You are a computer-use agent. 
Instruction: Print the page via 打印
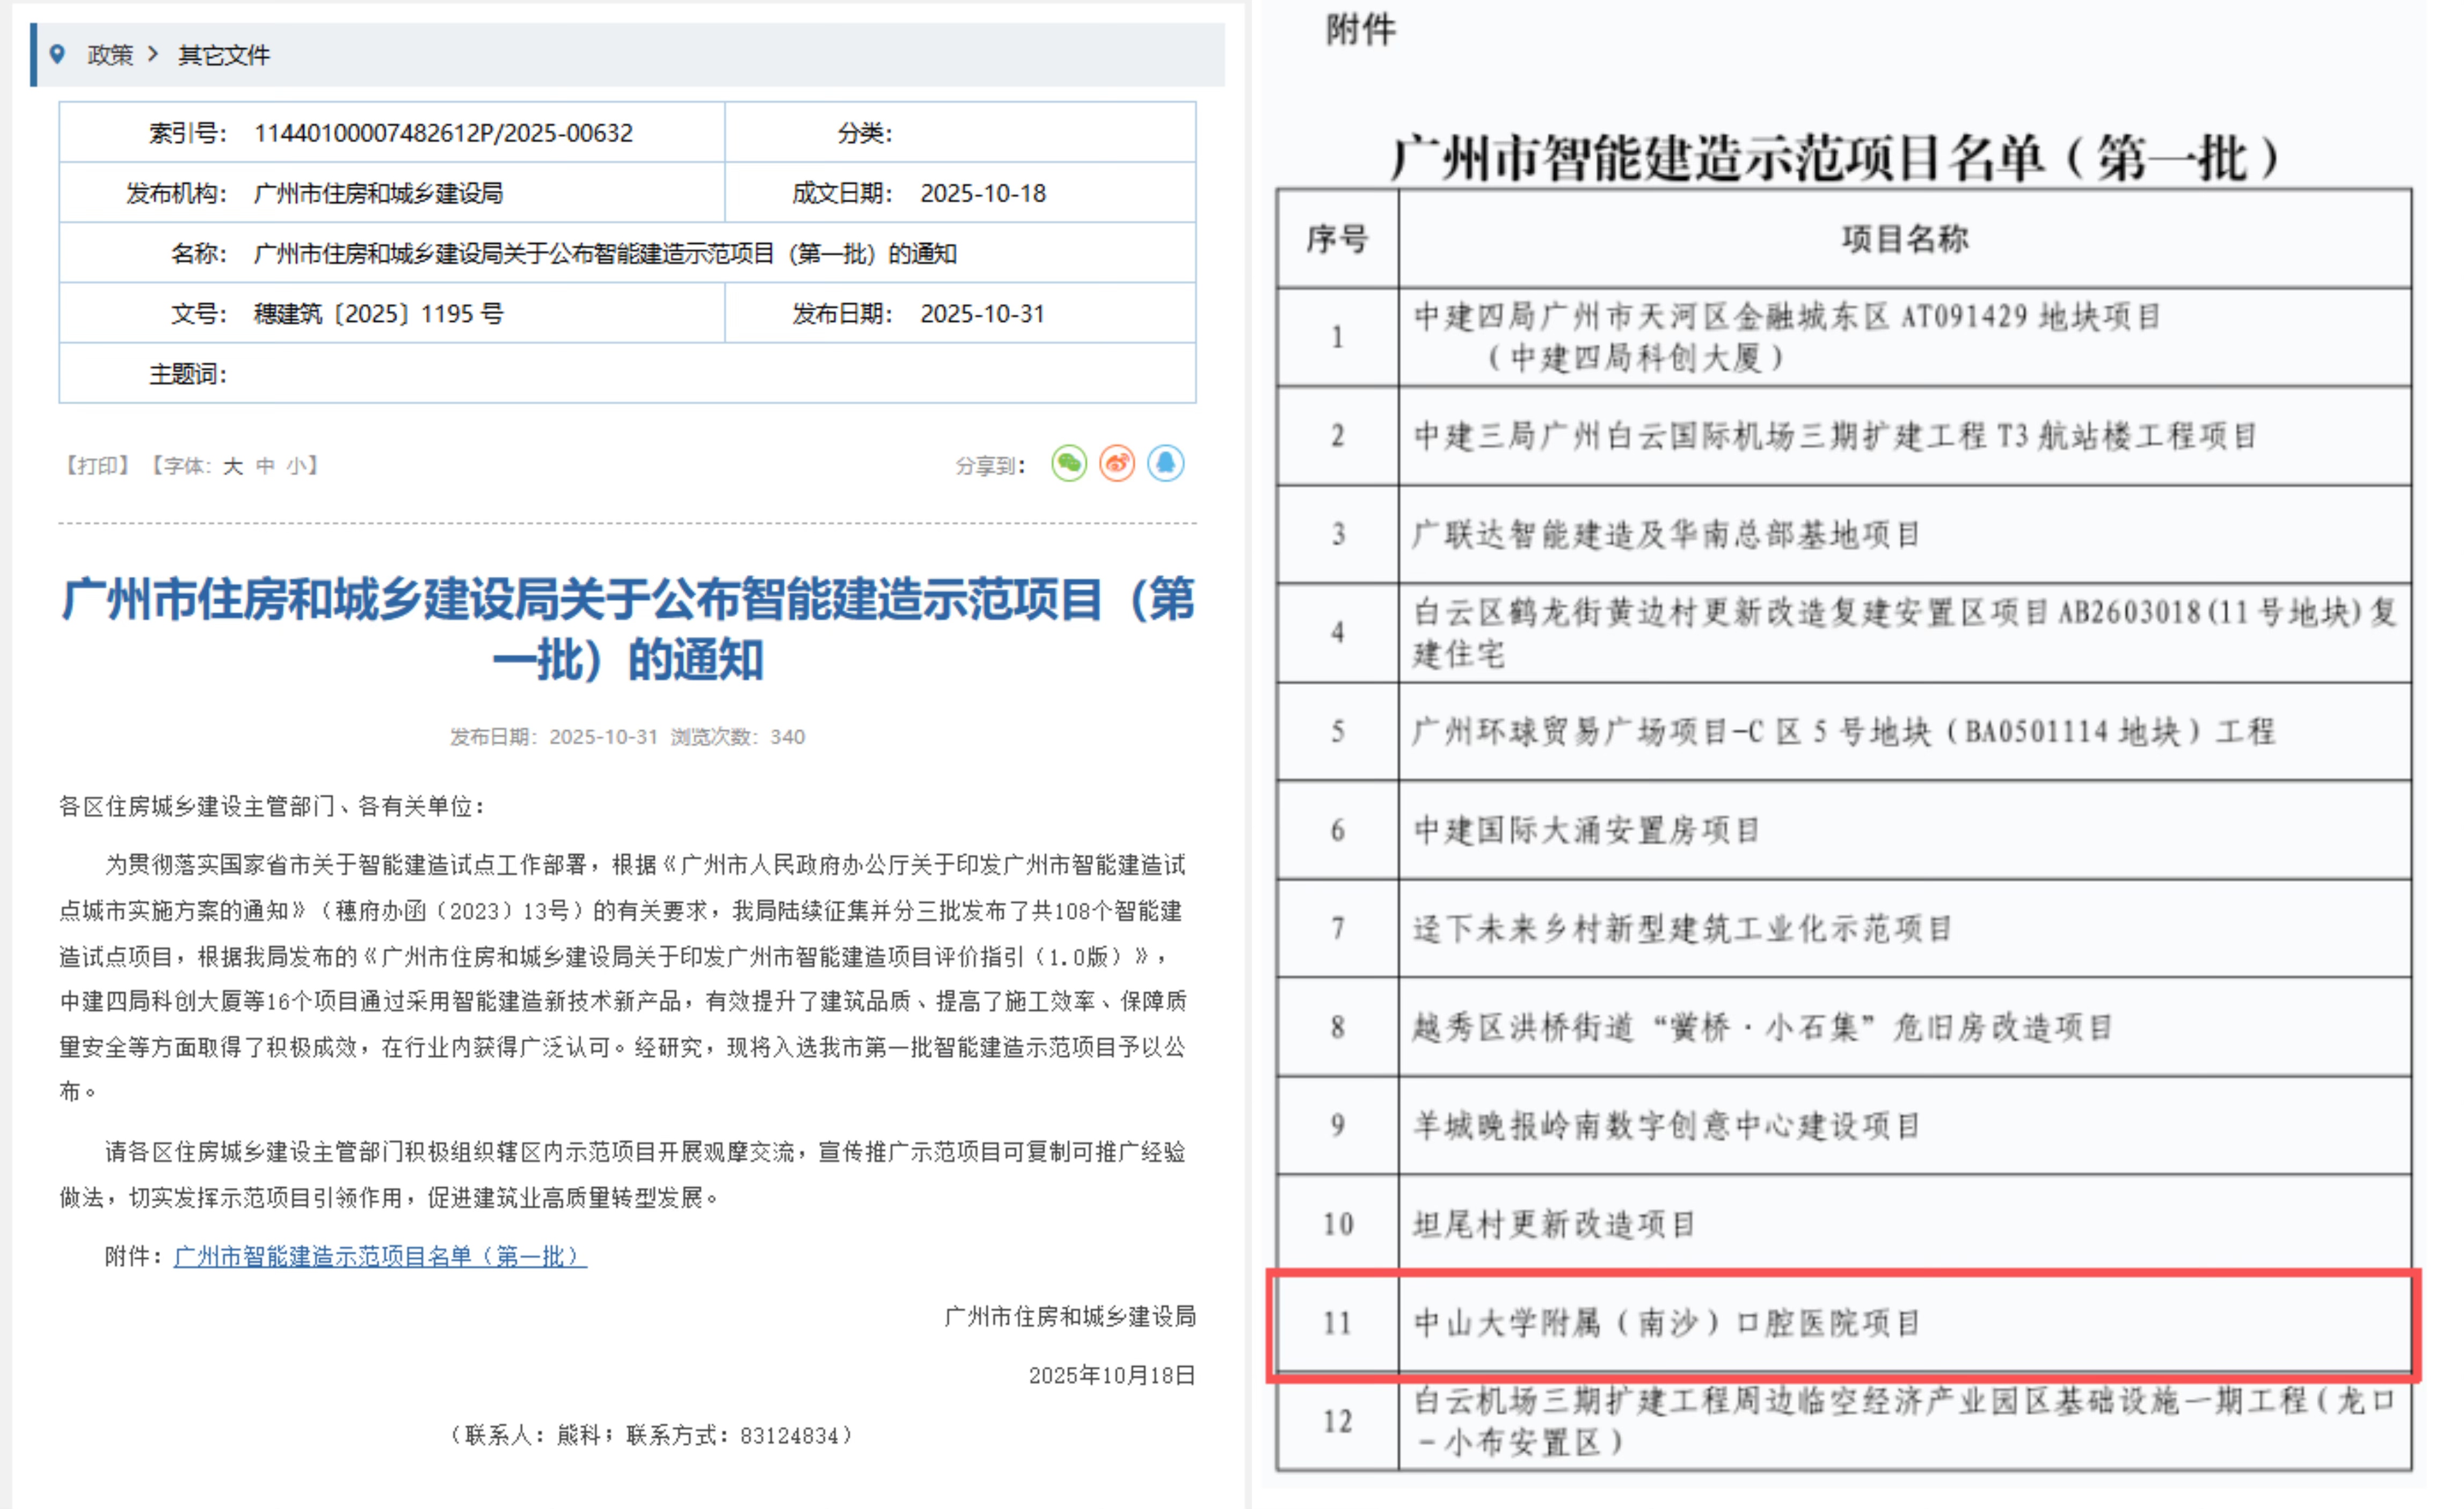point(97,465)
